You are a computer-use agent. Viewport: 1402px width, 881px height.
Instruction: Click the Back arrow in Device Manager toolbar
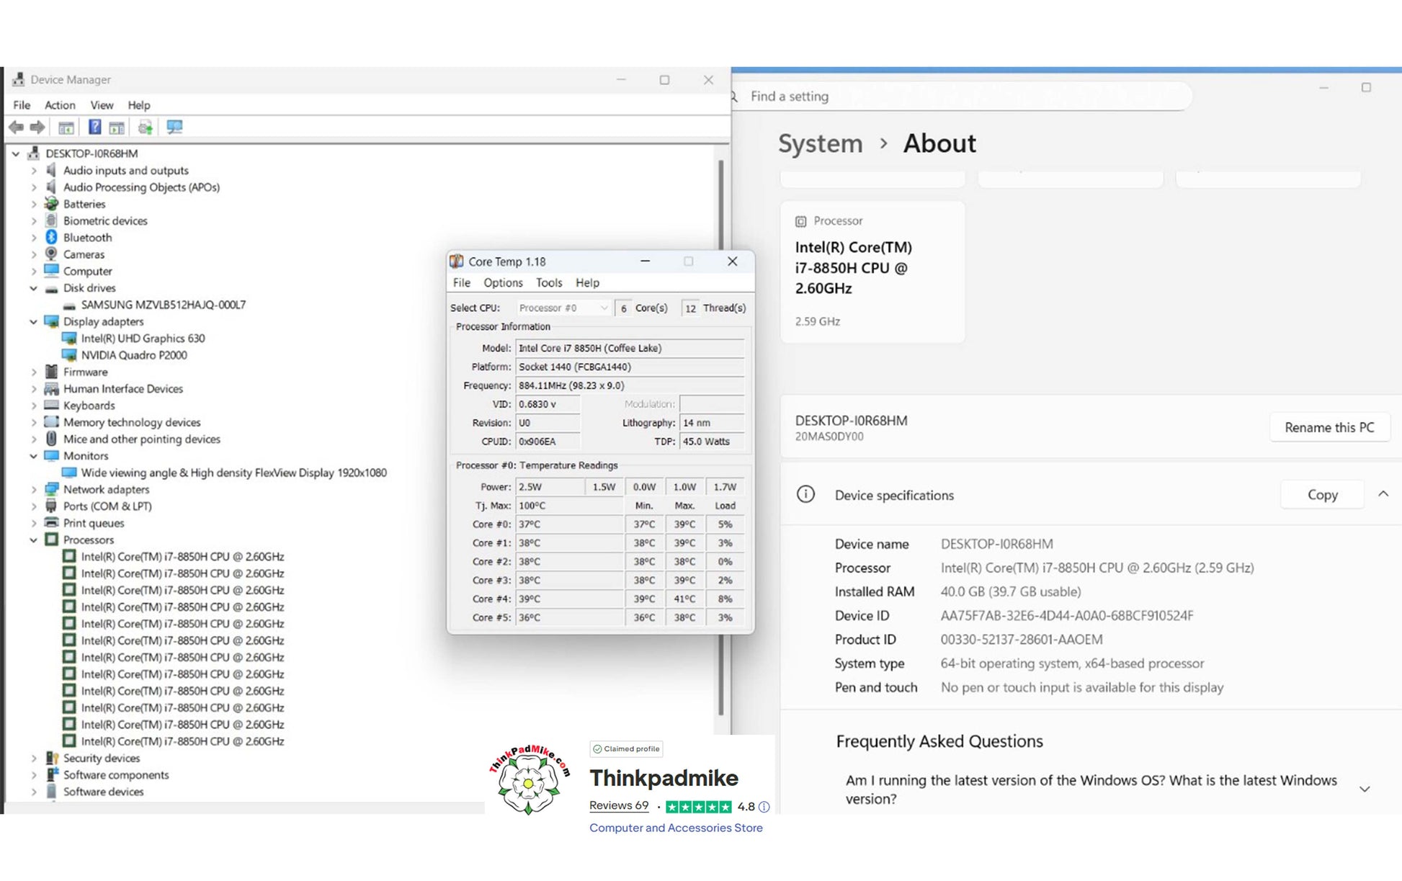click(x=16, y=128)
